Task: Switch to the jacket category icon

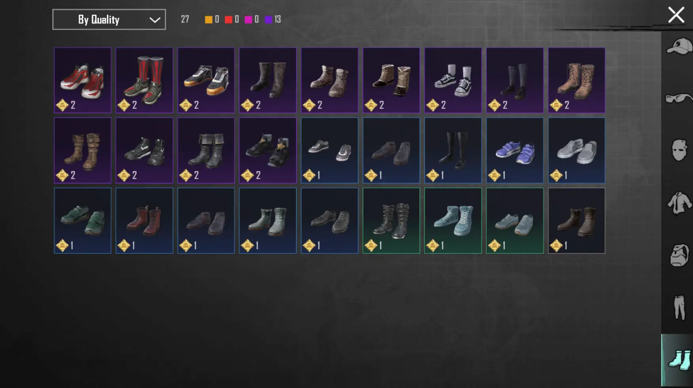Action: [x=679, y=203]
